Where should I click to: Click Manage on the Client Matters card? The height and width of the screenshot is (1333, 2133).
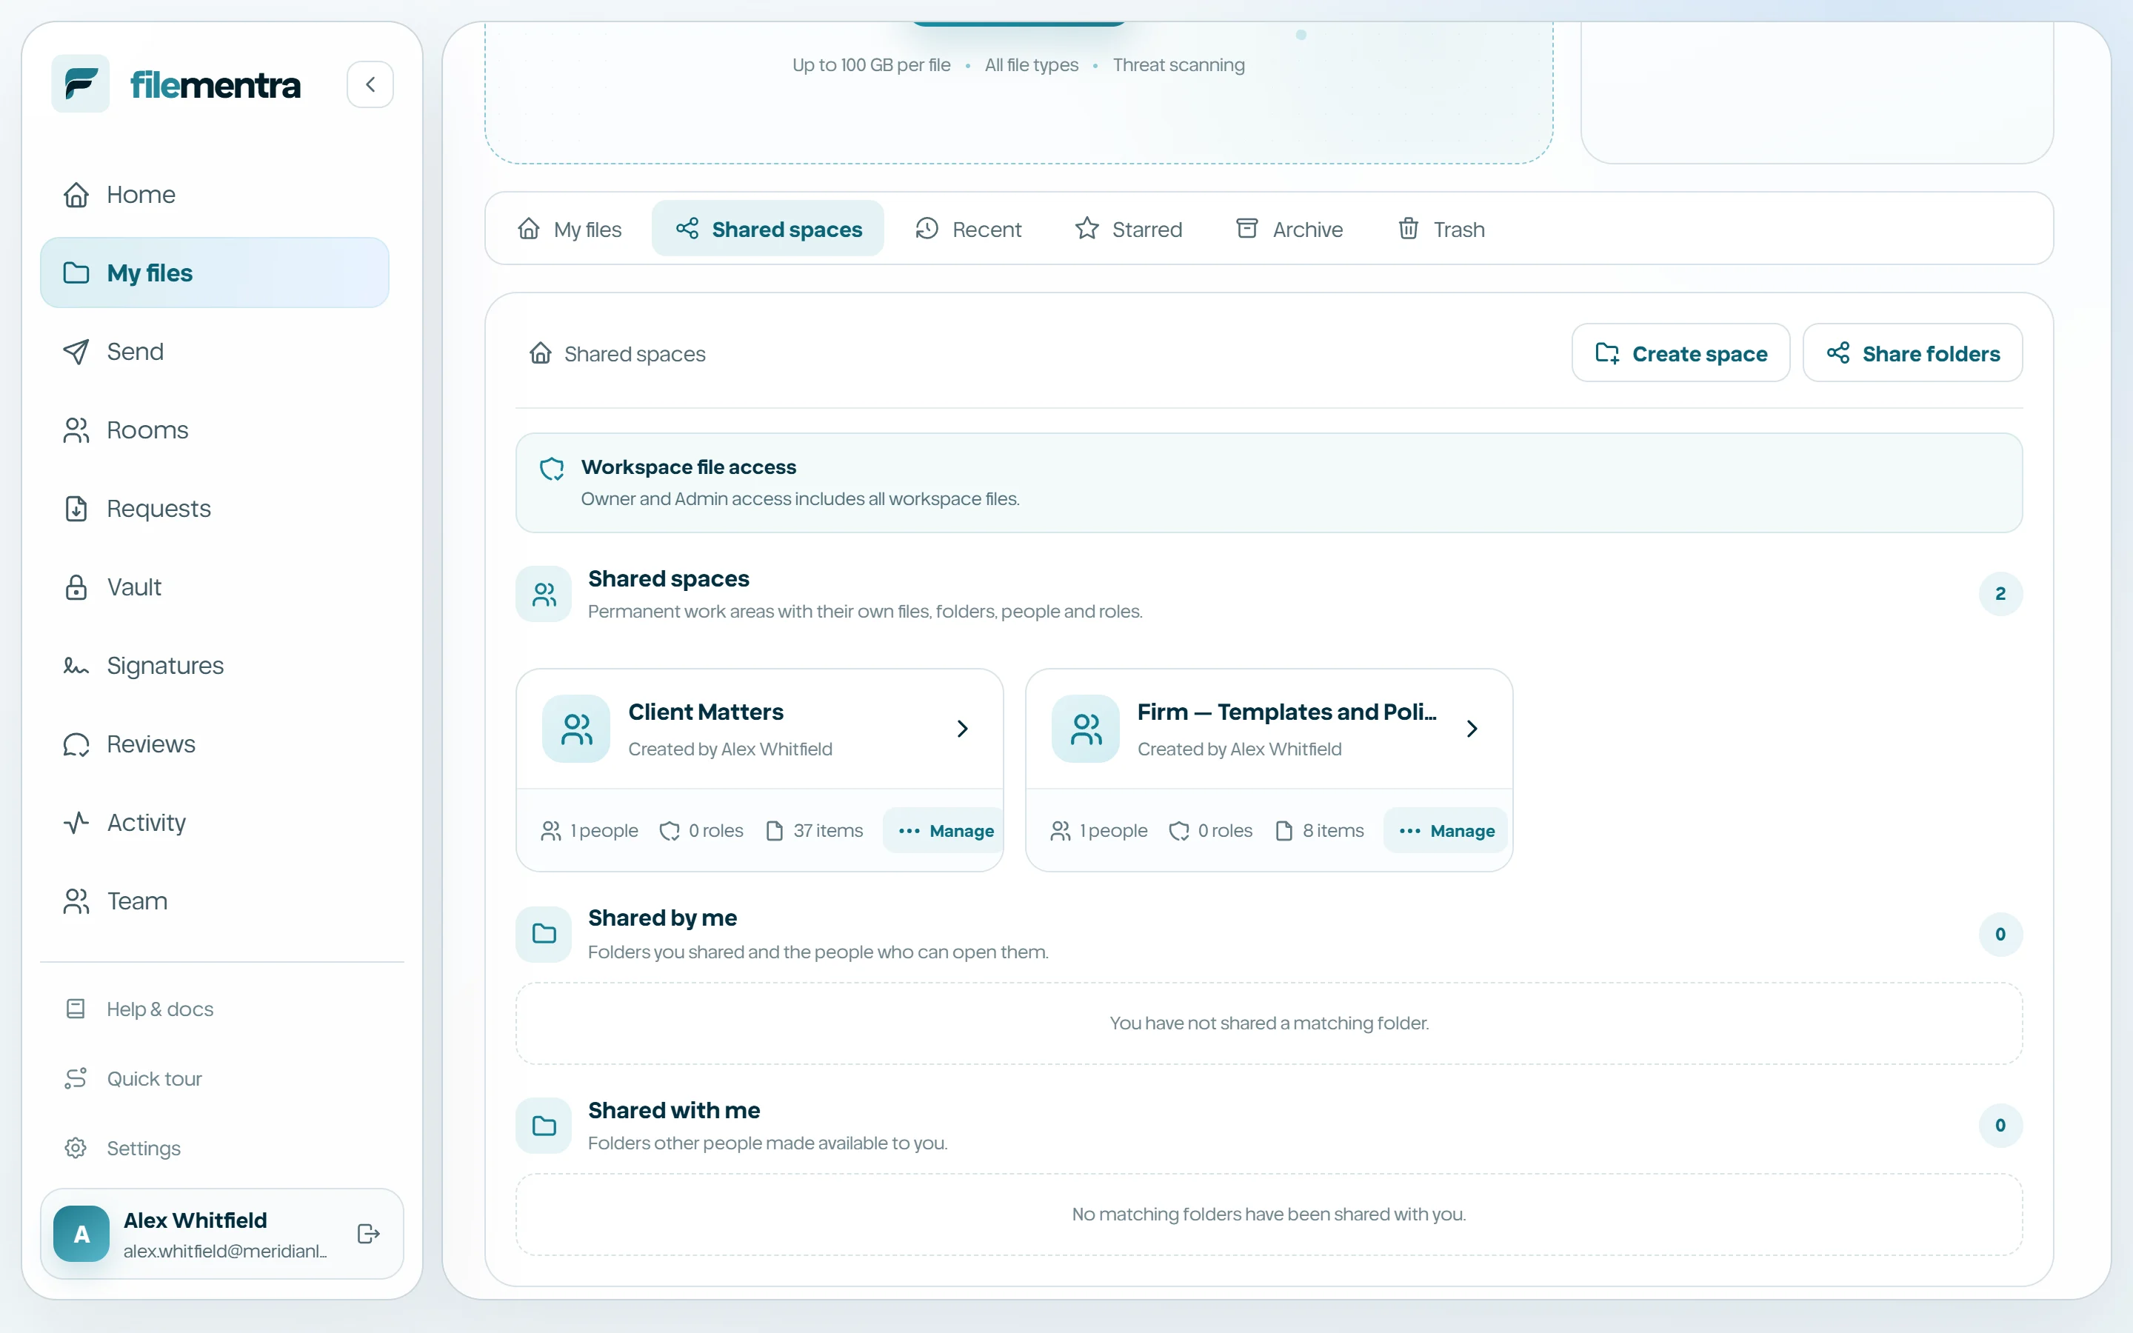click(x=944, y=830)
